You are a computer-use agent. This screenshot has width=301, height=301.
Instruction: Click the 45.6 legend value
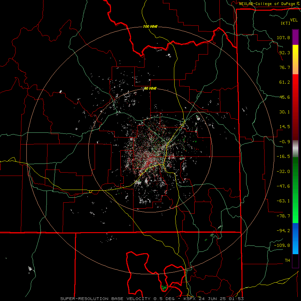285,97
